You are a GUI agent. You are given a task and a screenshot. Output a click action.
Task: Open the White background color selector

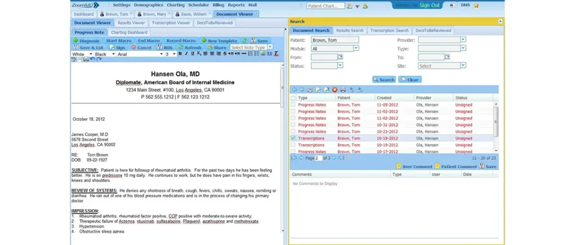[82, 54]
